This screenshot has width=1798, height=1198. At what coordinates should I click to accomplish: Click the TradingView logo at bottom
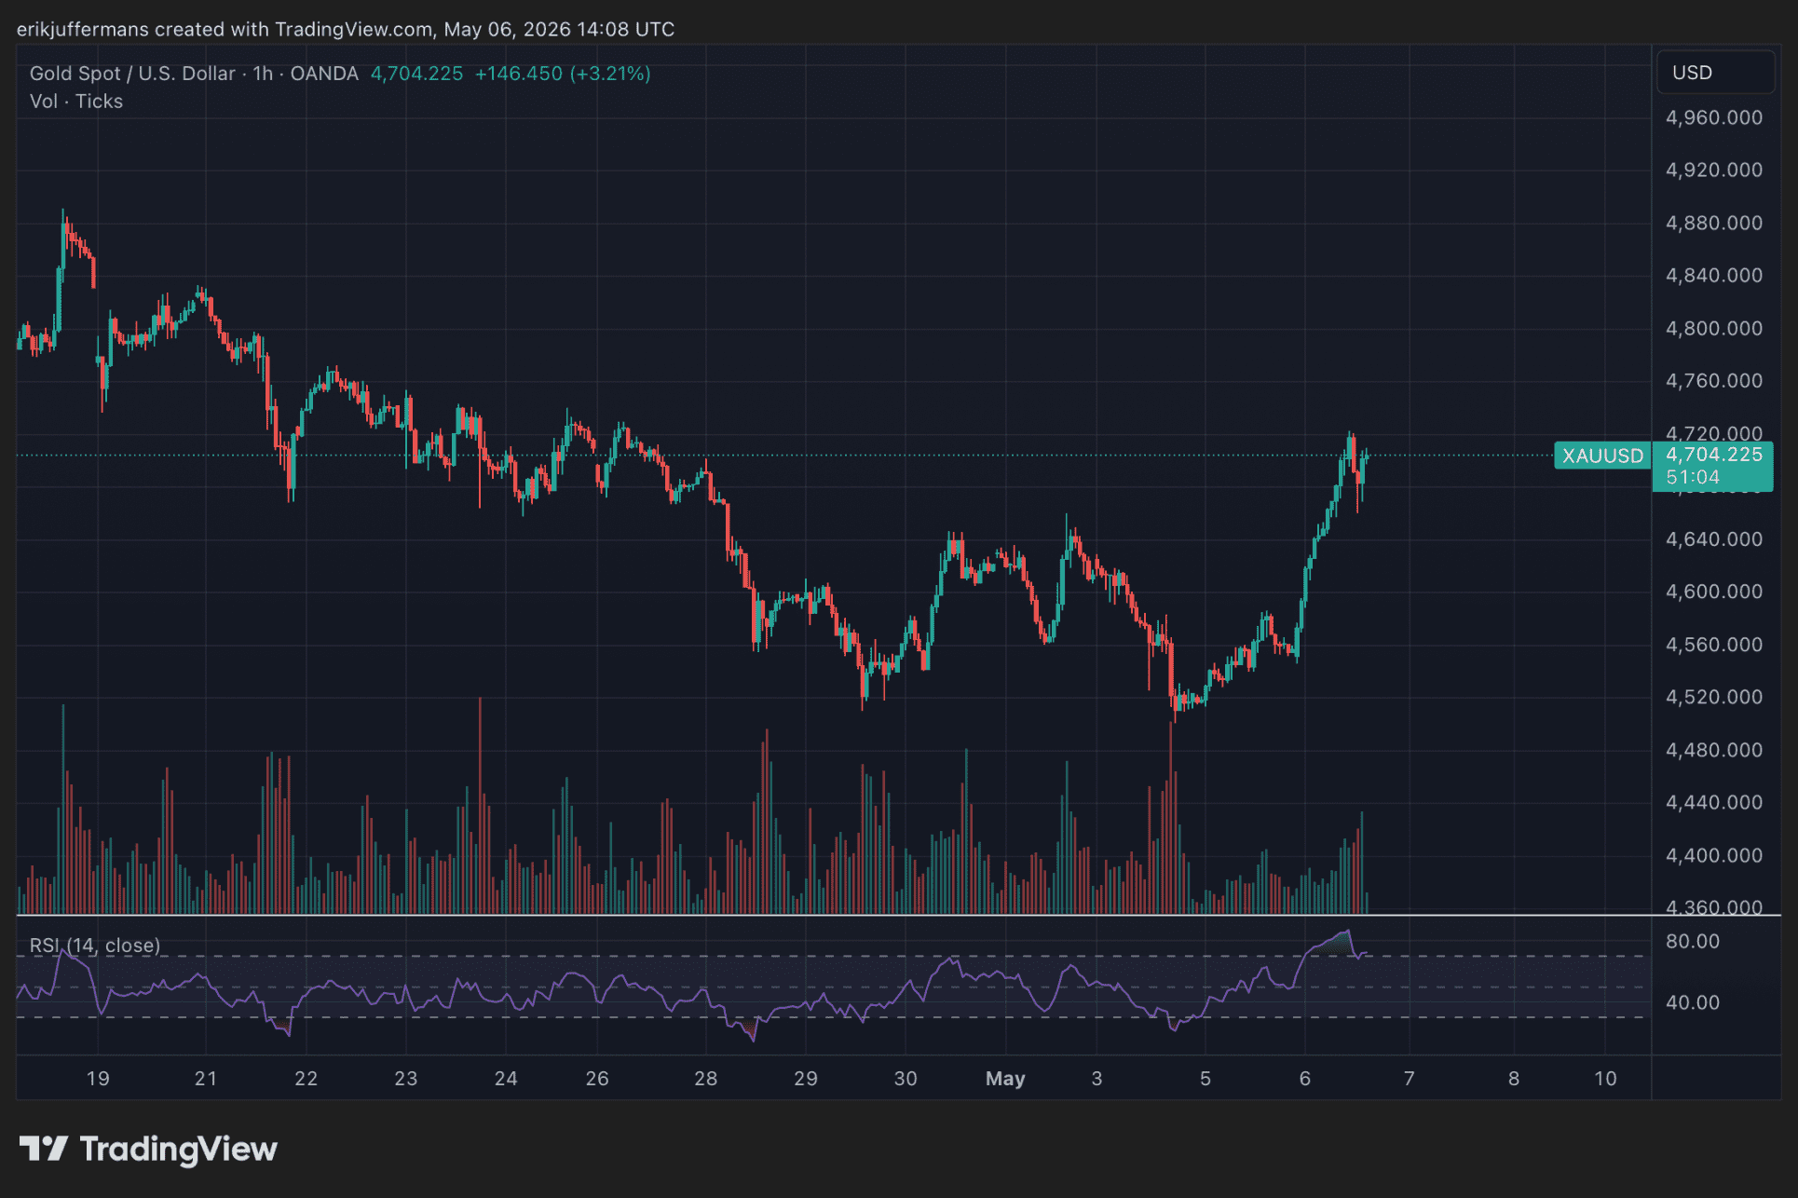[149, 1149]
